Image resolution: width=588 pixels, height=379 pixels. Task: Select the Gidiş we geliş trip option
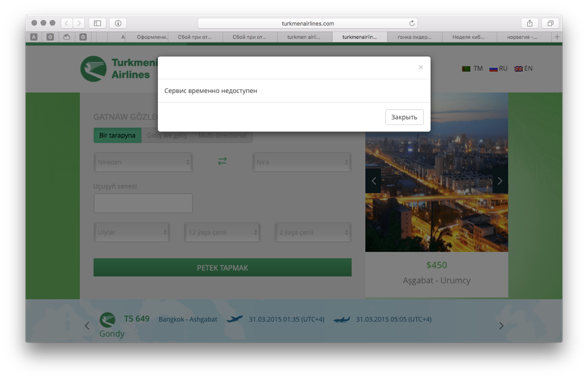point(167,136)
